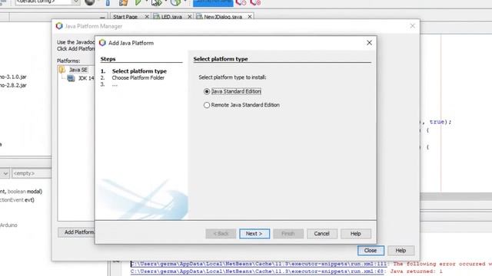Close the Start Page tab
The height and width of the screenshot is (276, 492).
pos(147,17)
